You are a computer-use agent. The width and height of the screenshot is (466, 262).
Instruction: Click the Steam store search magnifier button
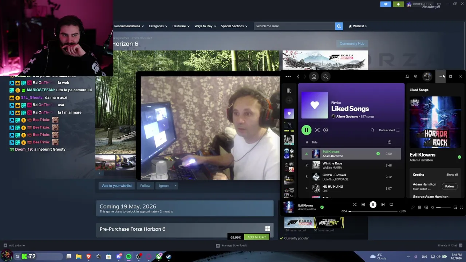pos(339,26)
